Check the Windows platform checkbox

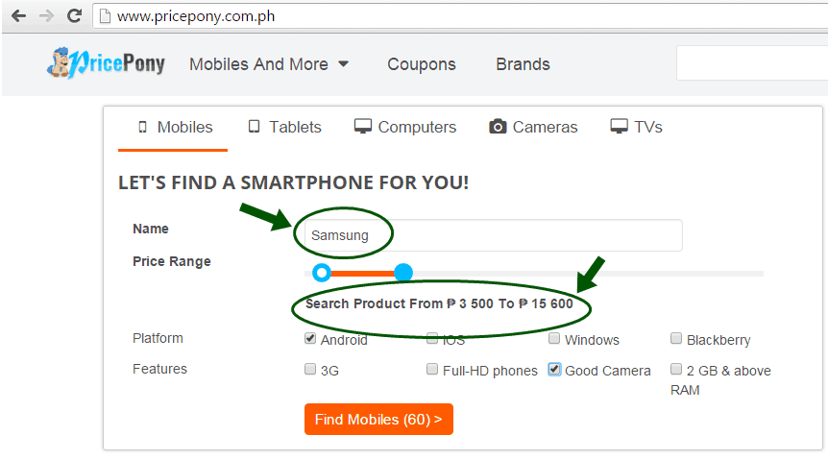click(554, 338)
